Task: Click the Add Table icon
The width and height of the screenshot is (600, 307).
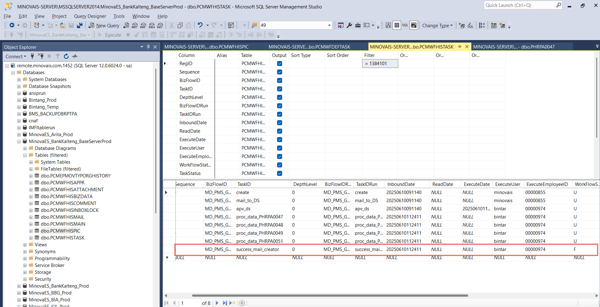Action: [494, 25]
